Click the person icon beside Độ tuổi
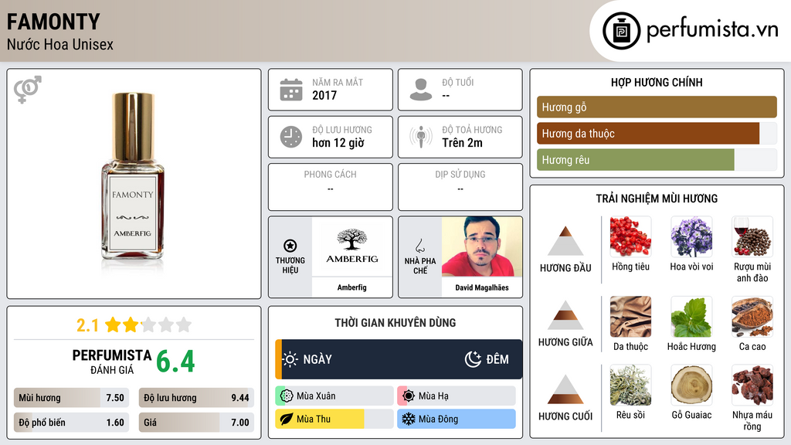The height and width of the screenshot is (445, 791). click(421, 90)
